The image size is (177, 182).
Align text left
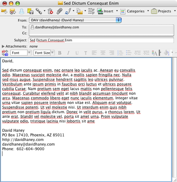pyautogui.click(x=94, y=53)
